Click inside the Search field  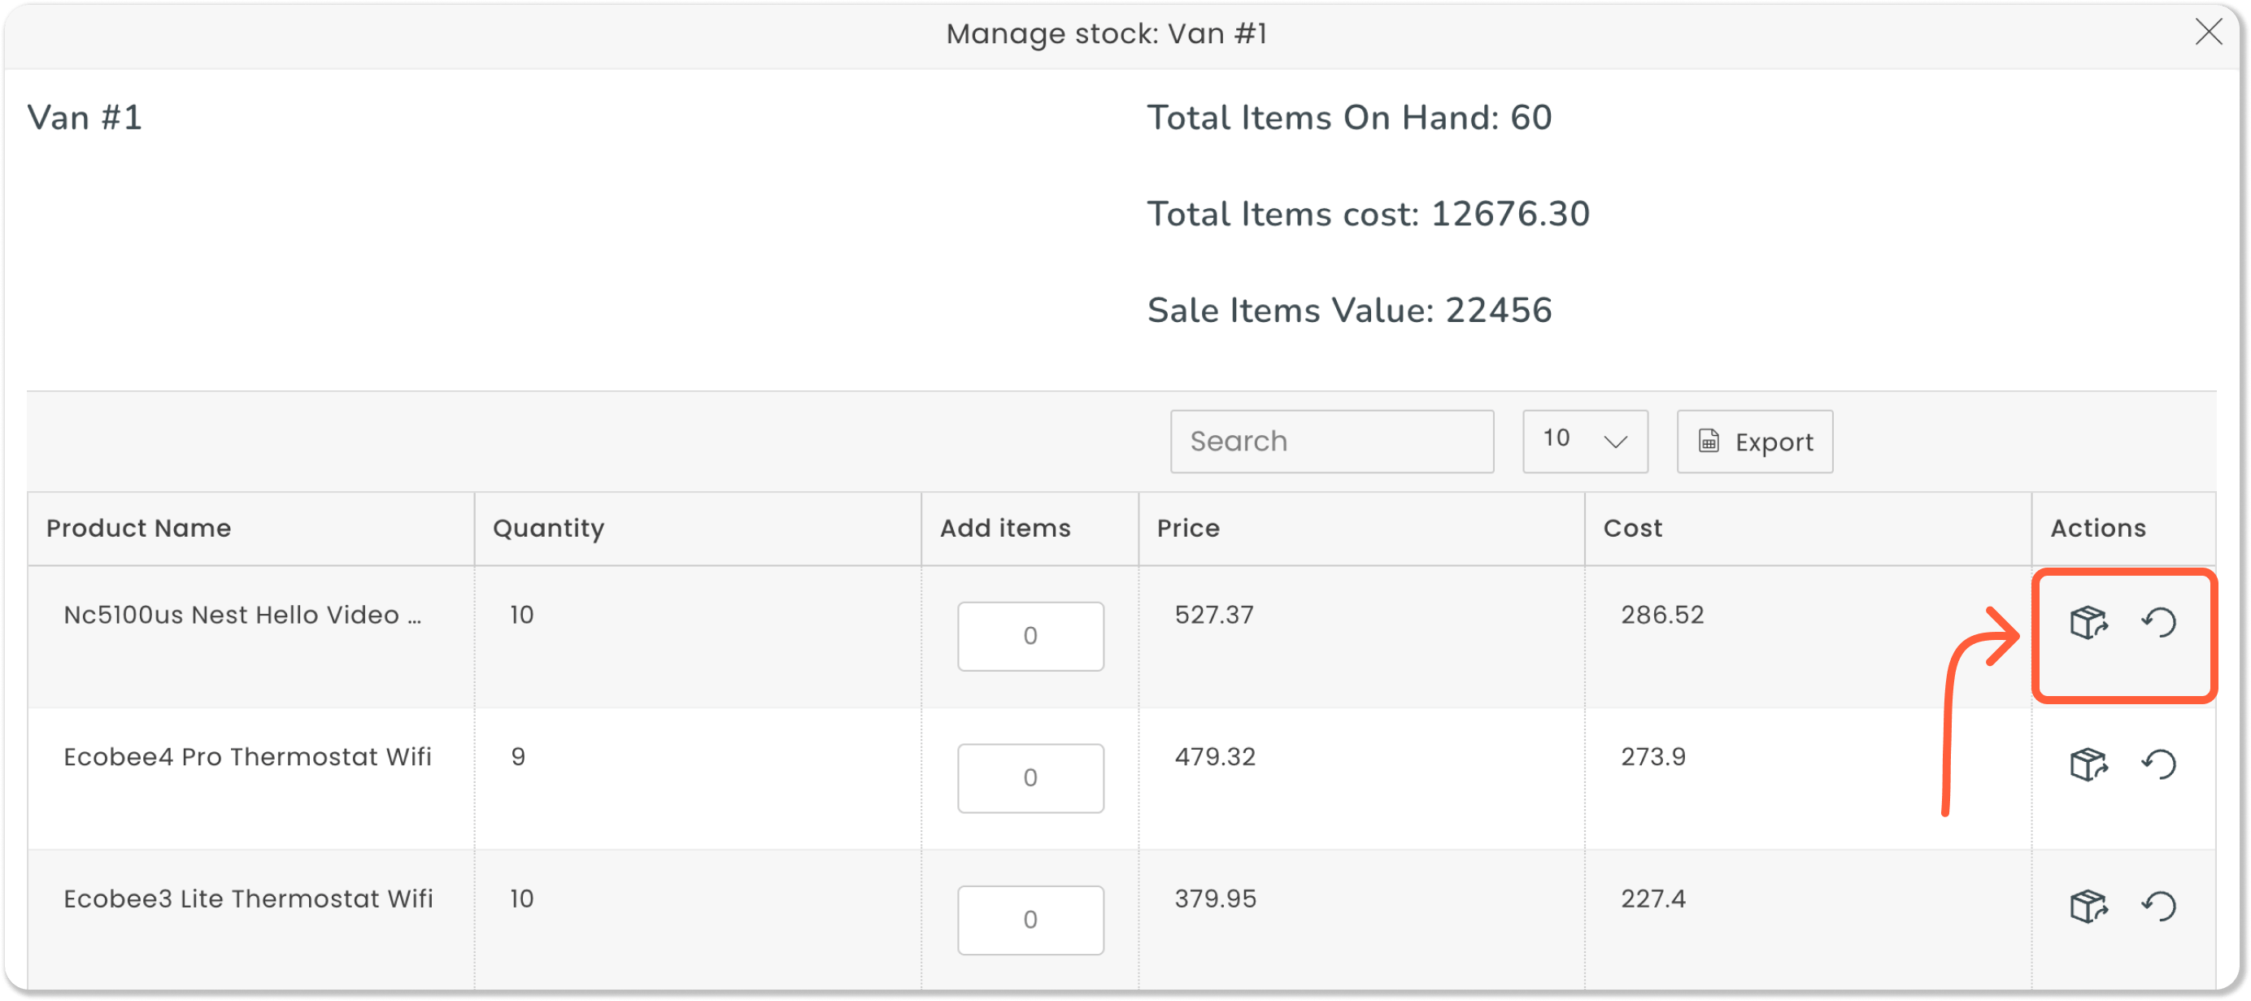click(x=1332, y=441)
